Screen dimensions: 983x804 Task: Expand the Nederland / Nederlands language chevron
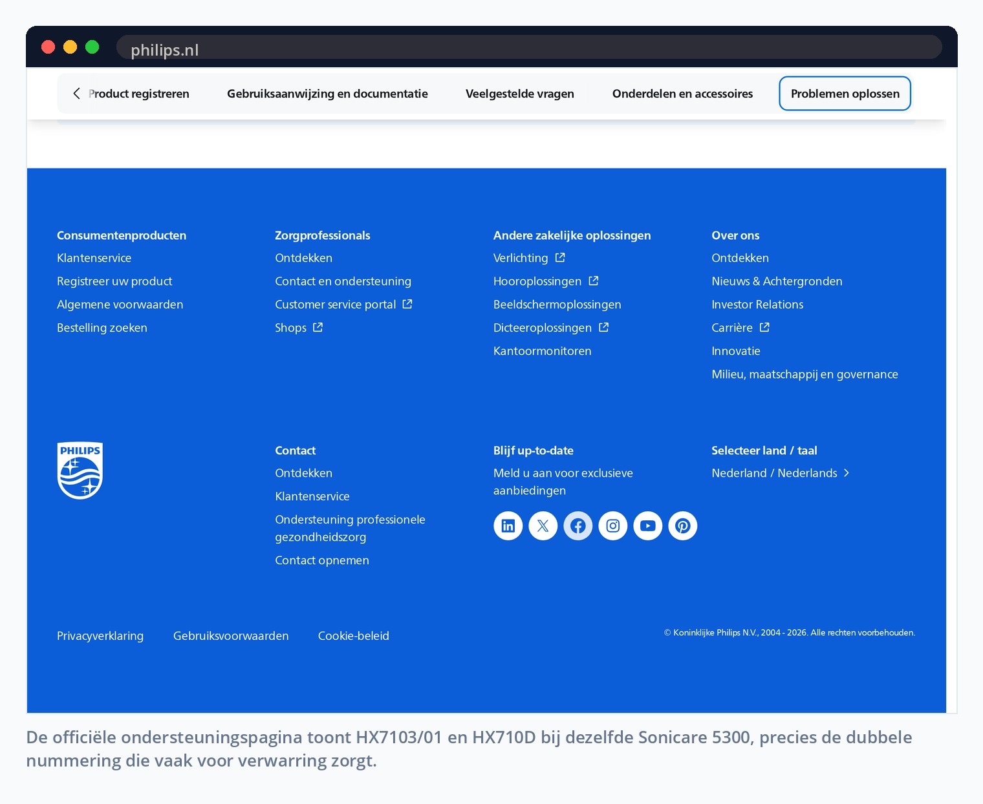tap(846, 473)
